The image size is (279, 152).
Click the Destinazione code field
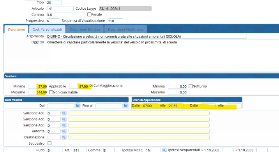54,137
